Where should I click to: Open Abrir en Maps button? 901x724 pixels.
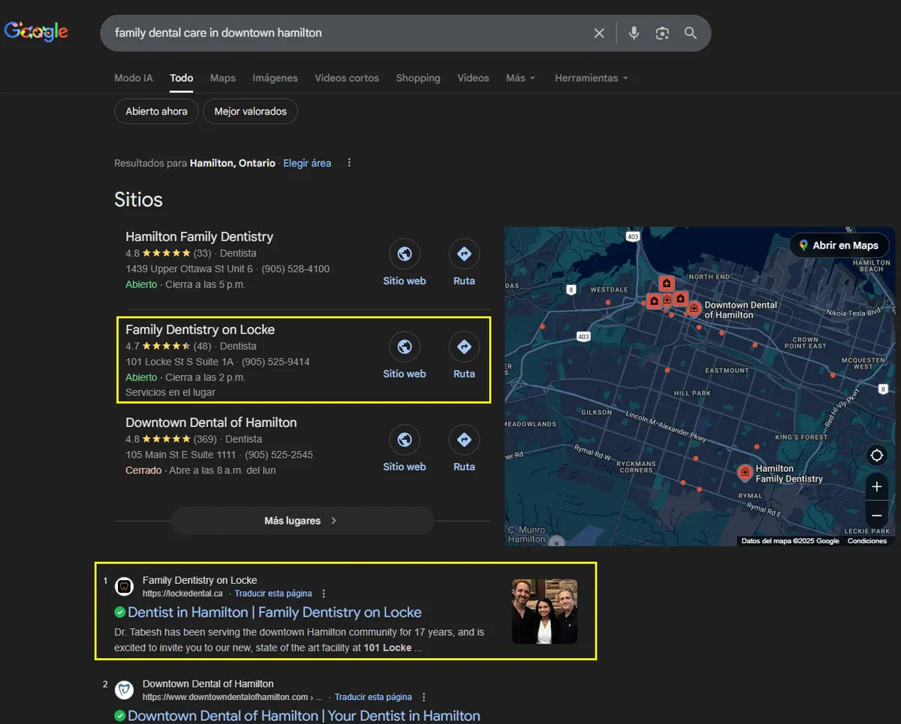(839, 245)
